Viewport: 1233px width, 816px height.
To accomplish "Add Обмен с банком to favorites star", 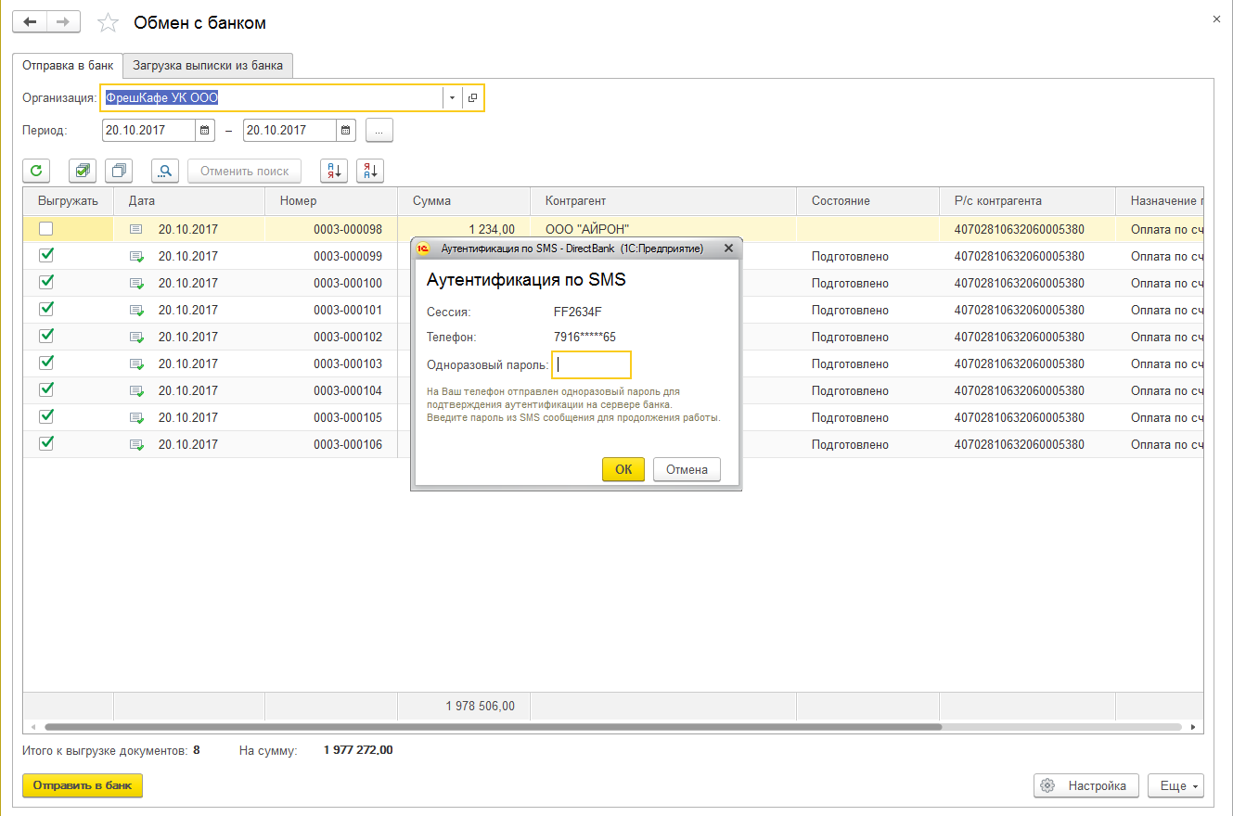I will click(109, 22).
